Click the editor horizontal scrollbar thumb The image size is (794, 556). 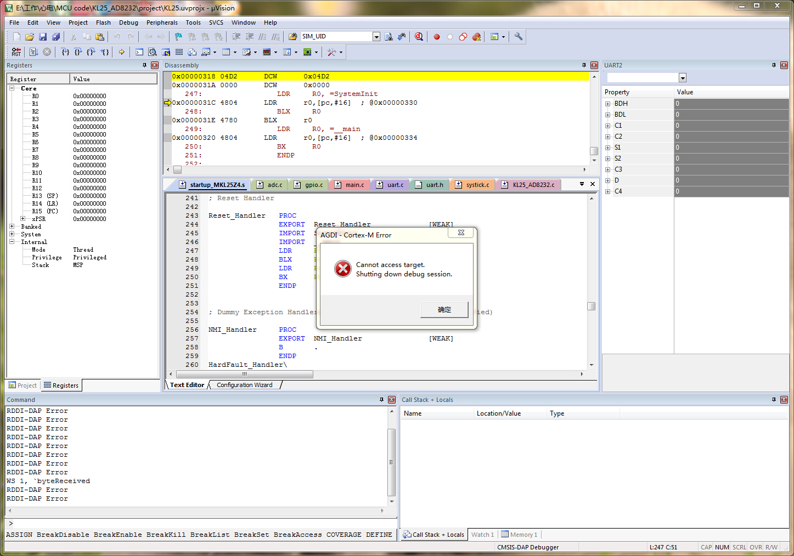(244, 374)
